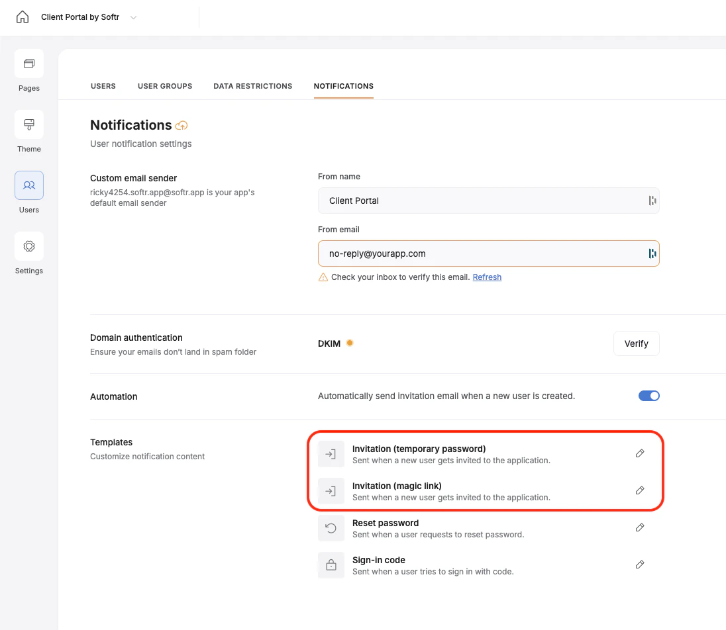726x630 pixels.
Task: Click the Templates section heading
Action: click(111, 442)
